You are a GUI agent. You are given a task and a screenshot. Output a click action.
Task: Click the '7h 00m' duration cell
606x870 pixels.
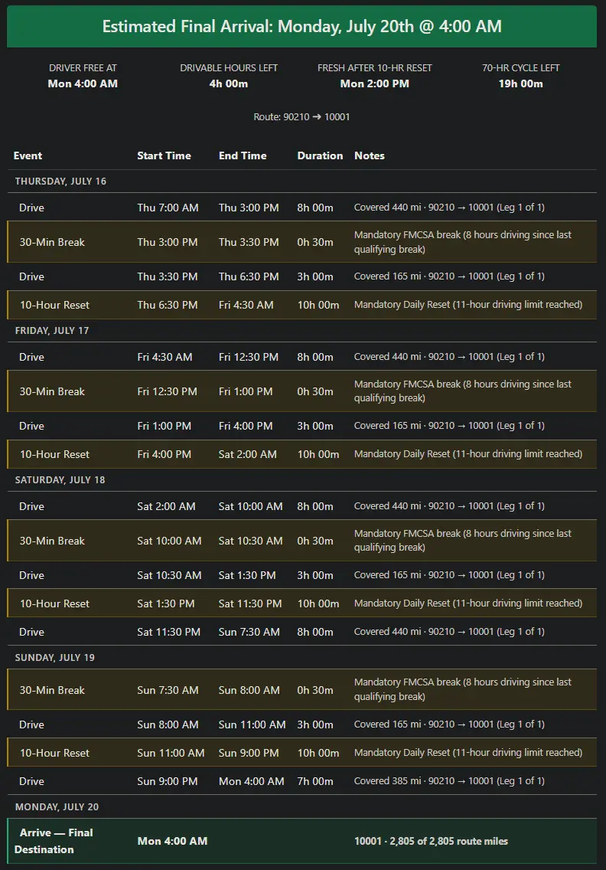tap(315, 780)
